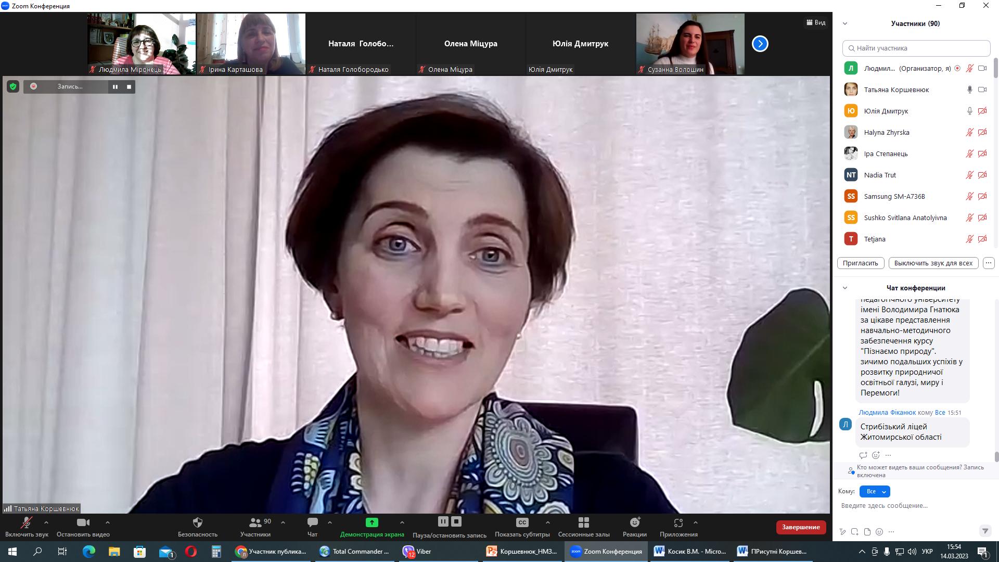999x562 pixels.
Task: Expand audio options arrow beside microphone
Action: [46, 522]
